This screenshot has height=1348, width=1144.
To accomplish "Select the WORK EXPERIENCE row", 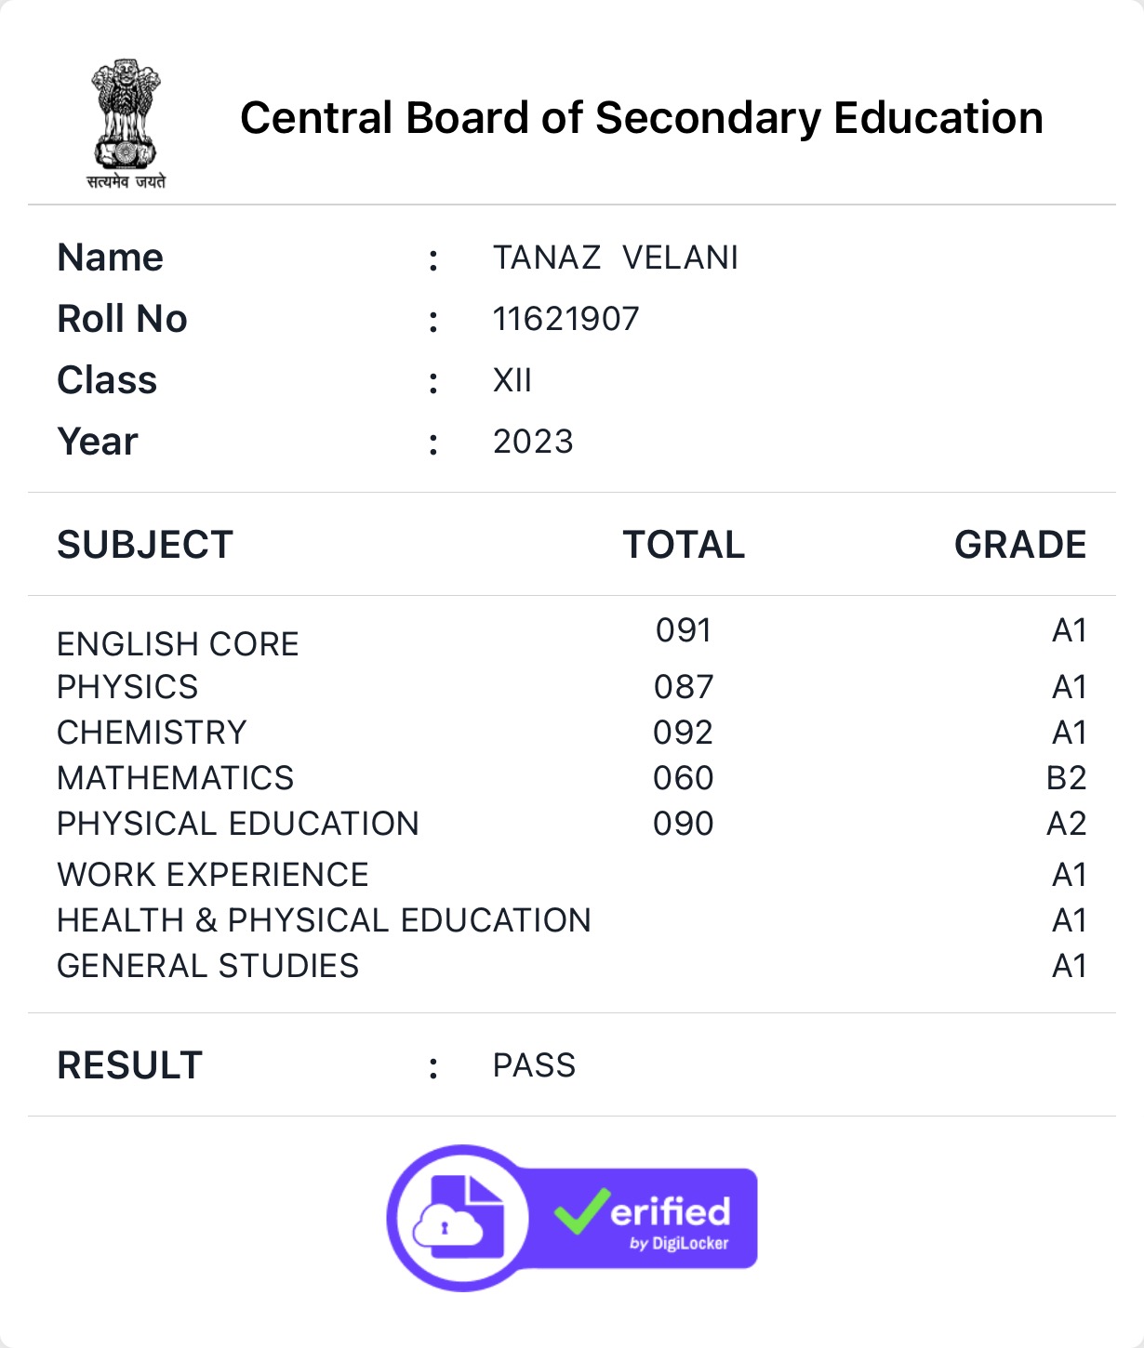I will click(x=572, y=875).
